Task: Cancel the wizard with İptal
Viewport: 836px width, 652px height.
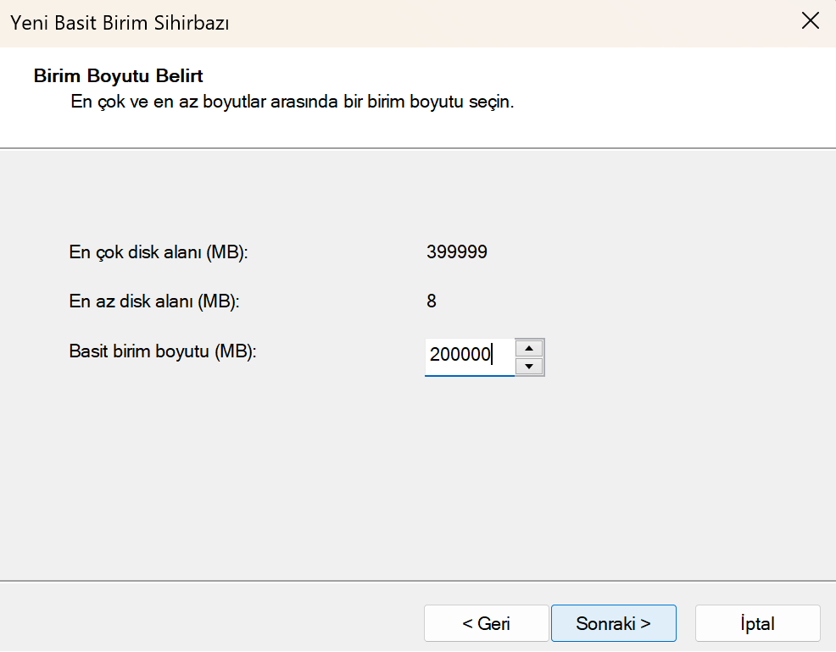Action: tap(757, 623)
